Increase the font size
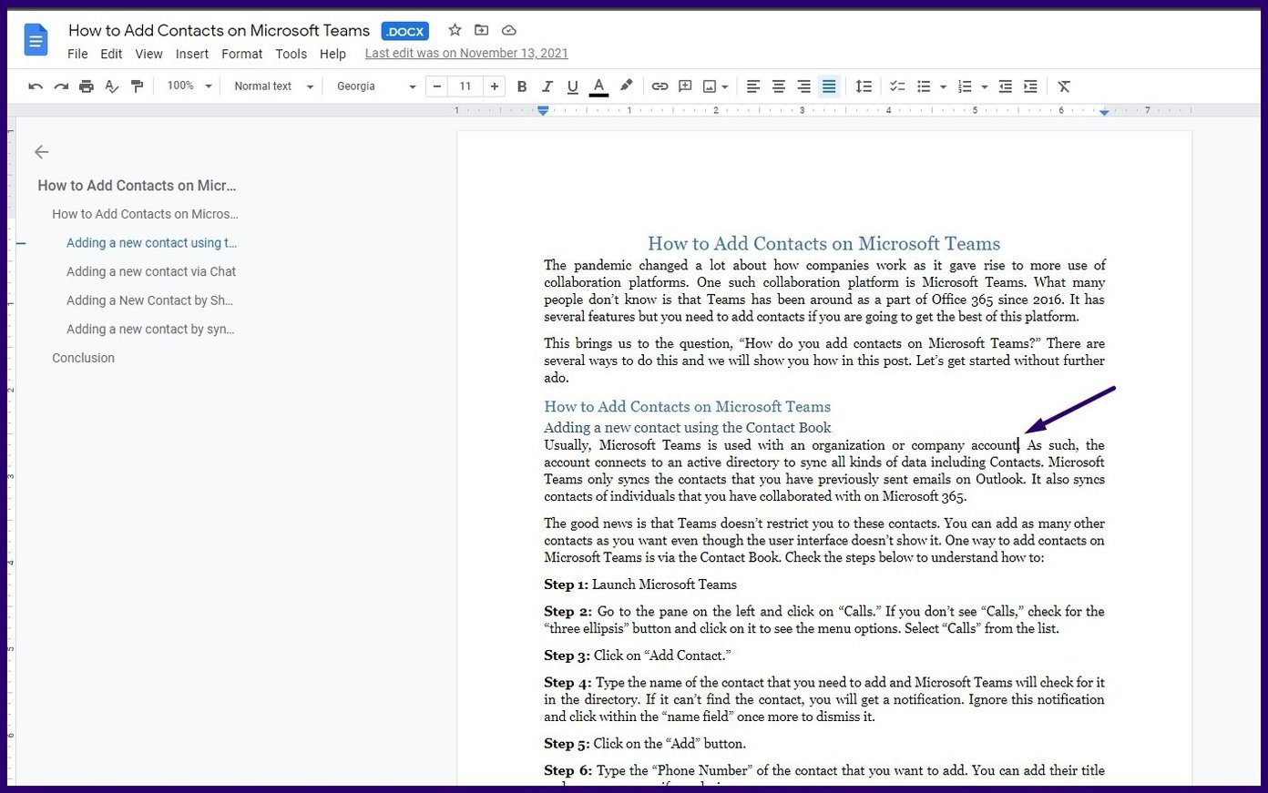1268x793 pixels. [x=495, y=86]
